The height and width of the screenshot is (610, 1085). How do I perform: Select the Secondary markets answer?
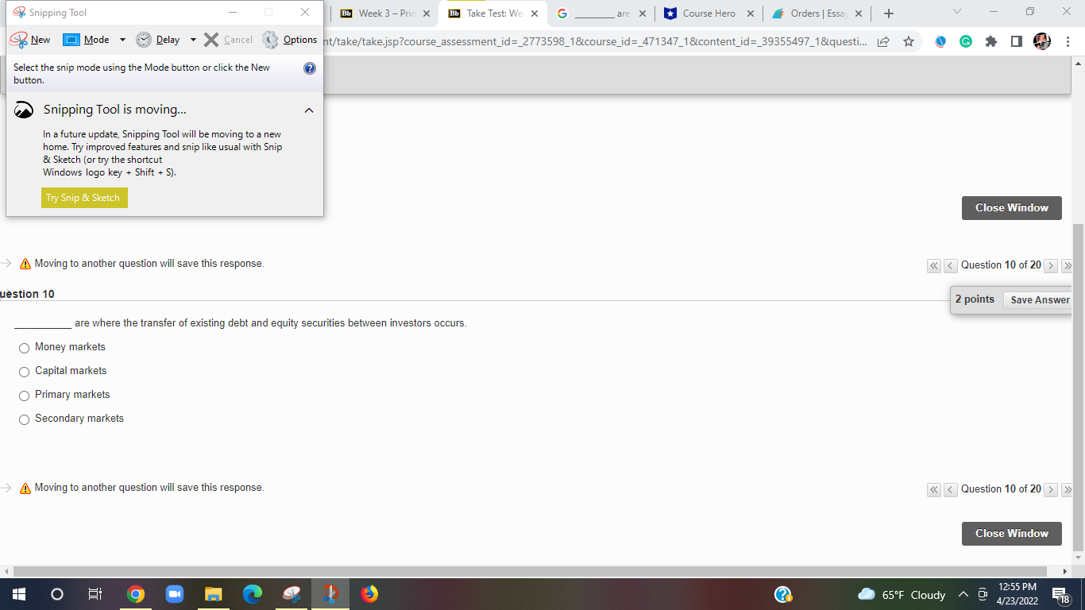[24, 419]
